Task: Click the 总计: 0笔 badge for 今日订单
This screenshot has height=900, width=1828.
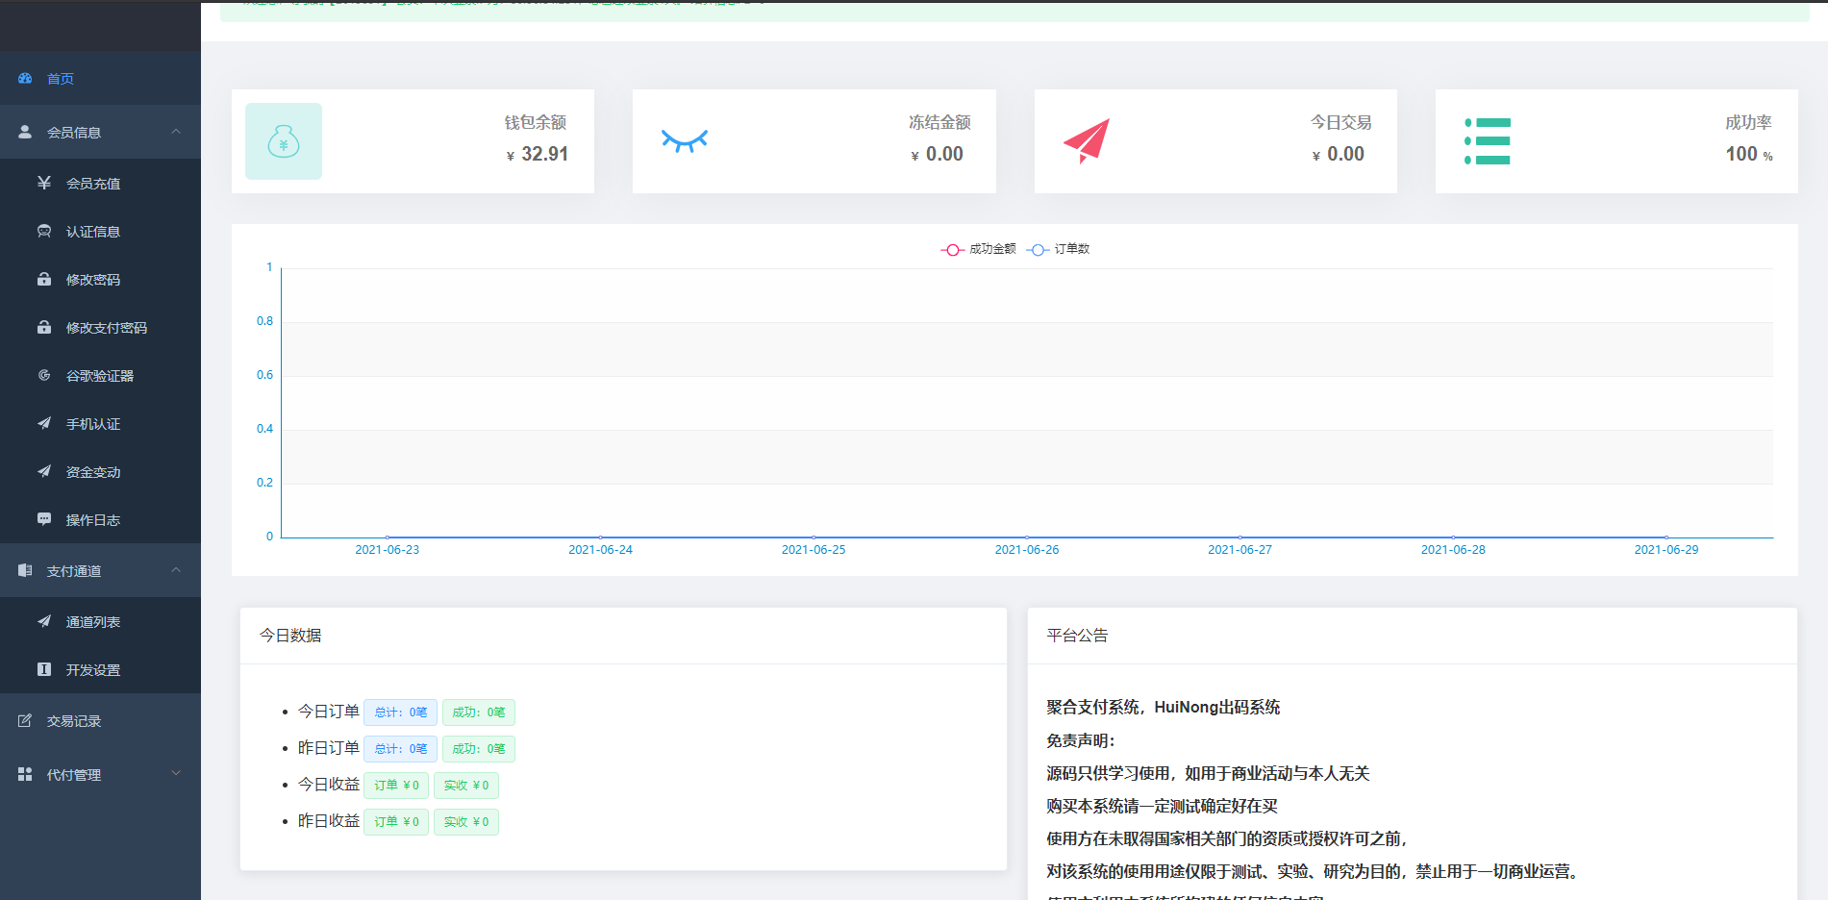Action: [400, 712]
